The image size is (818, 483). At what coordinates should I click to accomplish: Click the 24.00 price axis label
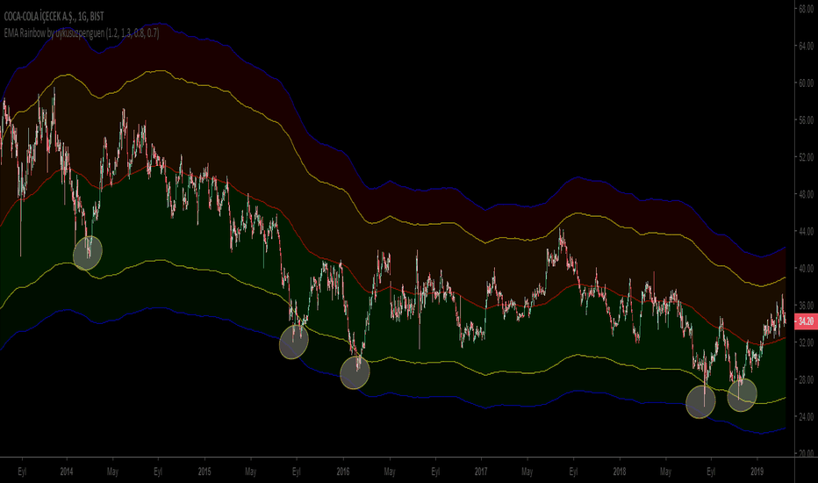[x=806, y=416]
